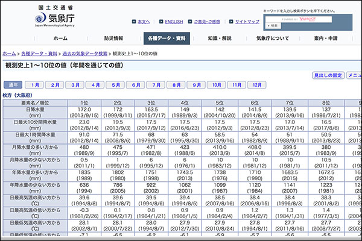Open the 本文へ link

(x=144, y=22)
